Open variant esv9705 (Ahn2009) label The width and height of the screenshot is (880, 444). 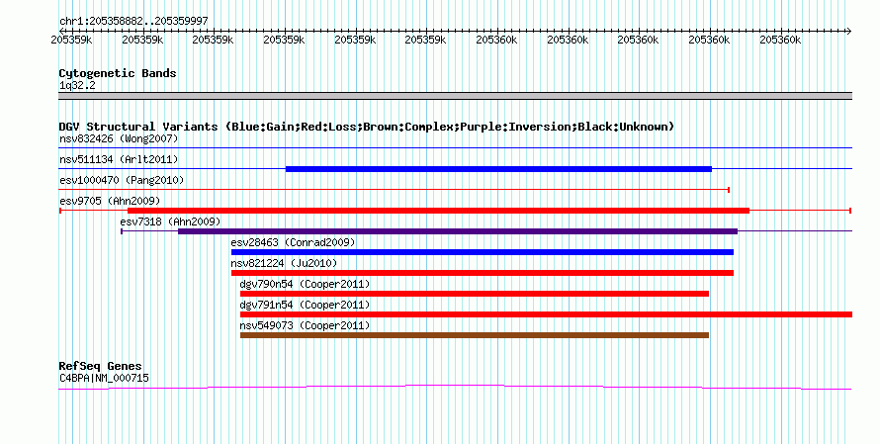point(110,201)
